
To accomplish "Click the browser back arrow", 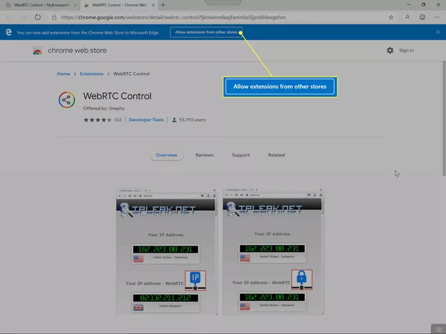I will [x=9, y=17].
